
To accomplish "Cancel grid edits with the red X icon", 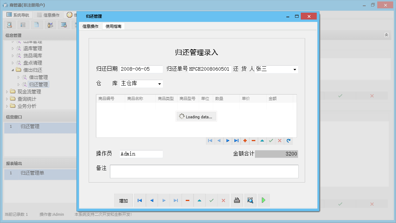I will 280,141.
